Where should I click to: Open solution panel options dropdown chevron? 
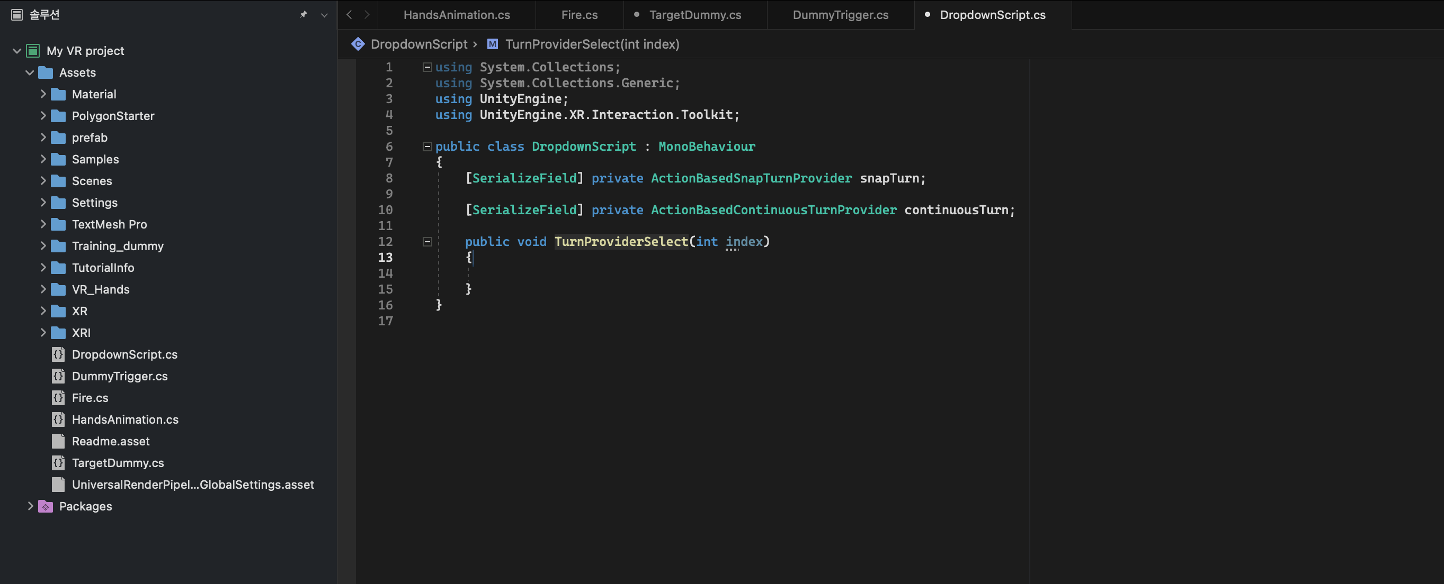point(324,15)
